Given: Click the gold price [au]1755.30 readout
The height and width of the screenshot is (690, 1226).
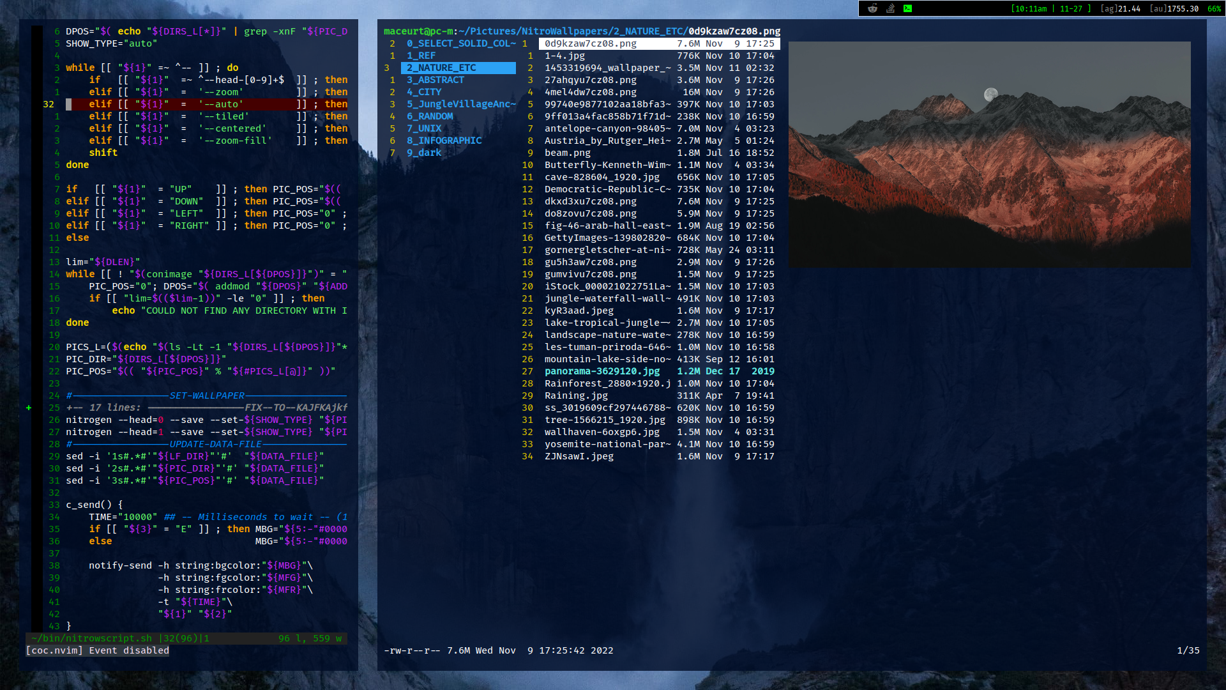Looking at the screenshot, I should tap(1174, 8).
